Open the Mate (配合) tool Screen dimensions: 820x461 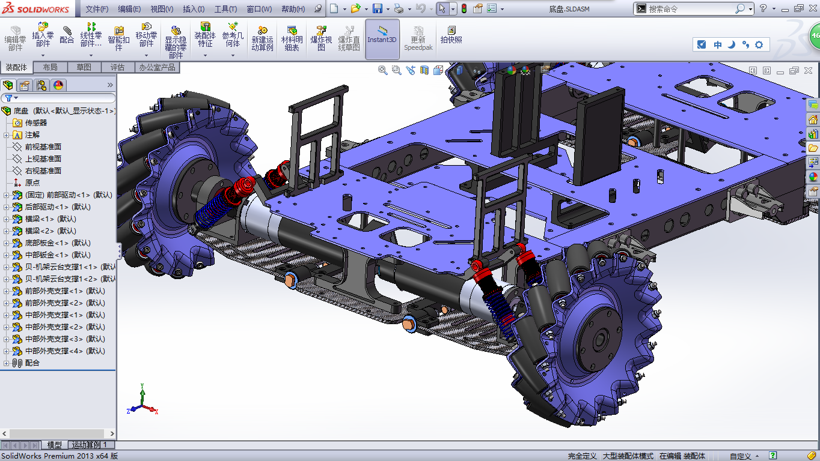point(67,35)
